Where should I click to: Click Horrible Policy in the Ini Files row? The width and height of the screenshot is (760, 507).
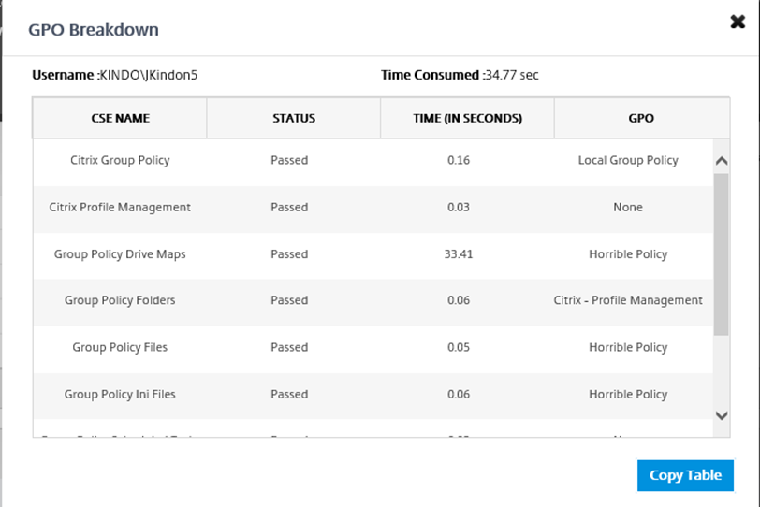(x=628, y=394)
